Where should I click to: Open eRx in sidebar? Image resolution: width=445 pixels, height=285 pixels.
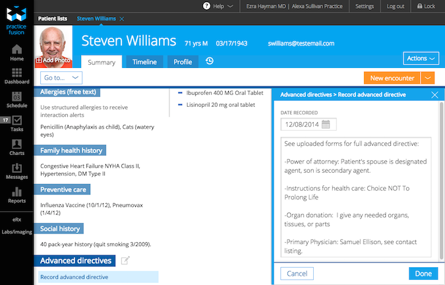pyautogui.click(x=16, y=220)
